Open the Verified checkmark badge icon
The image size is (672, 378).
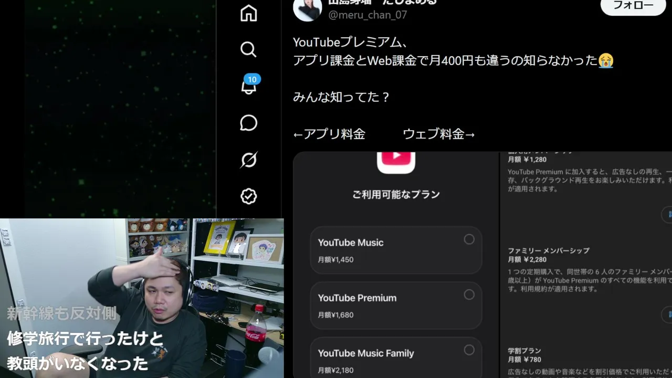248,196
